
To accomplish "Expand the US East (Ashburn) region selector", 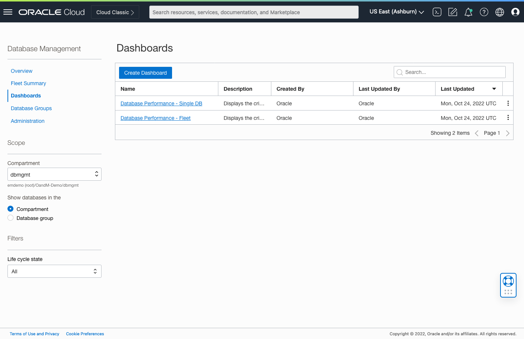I will pos(397,12).
